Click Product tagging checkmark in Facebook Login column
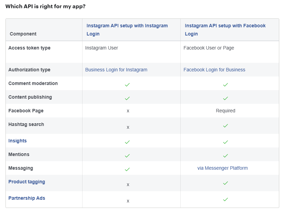The image size is (282, 211). (226, 183)
